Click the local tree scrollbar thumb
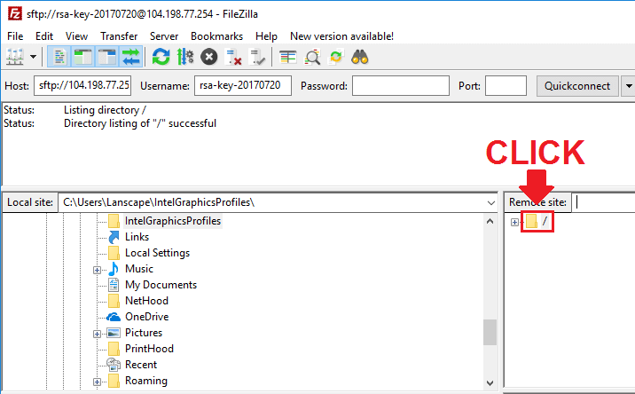The image size is (635, 394). tap(490, 333)
